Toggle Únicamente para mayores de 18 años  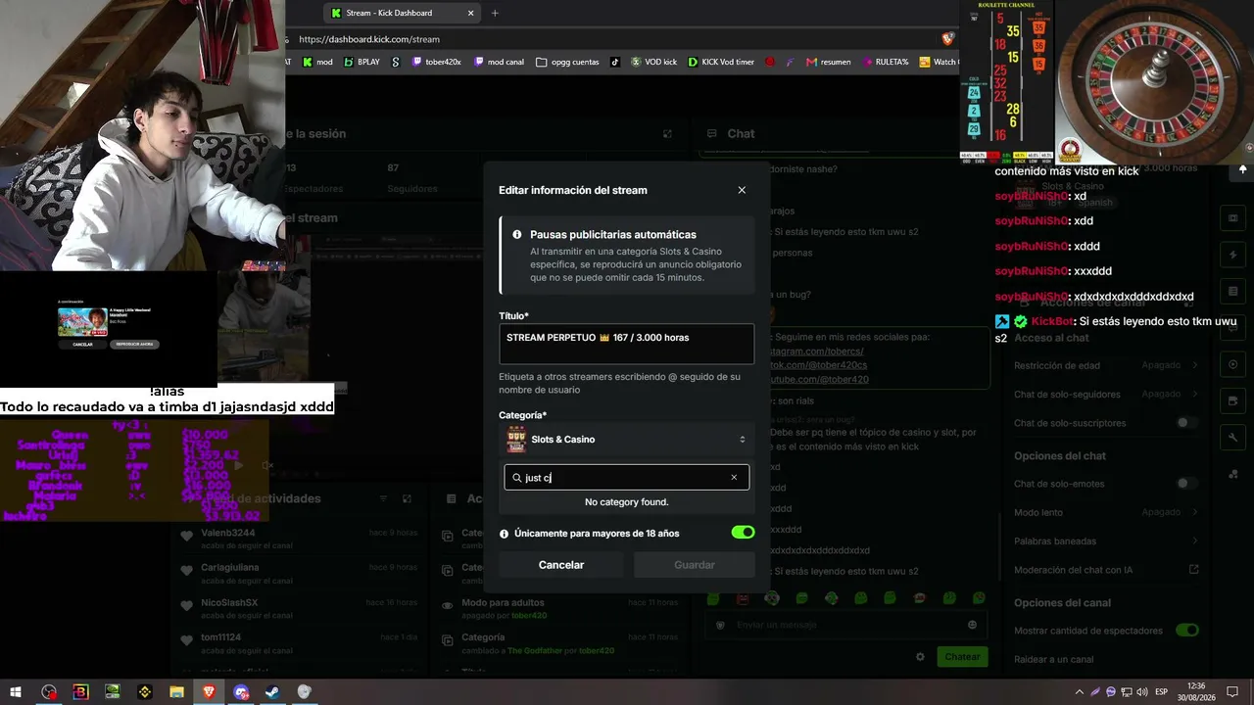743,533
